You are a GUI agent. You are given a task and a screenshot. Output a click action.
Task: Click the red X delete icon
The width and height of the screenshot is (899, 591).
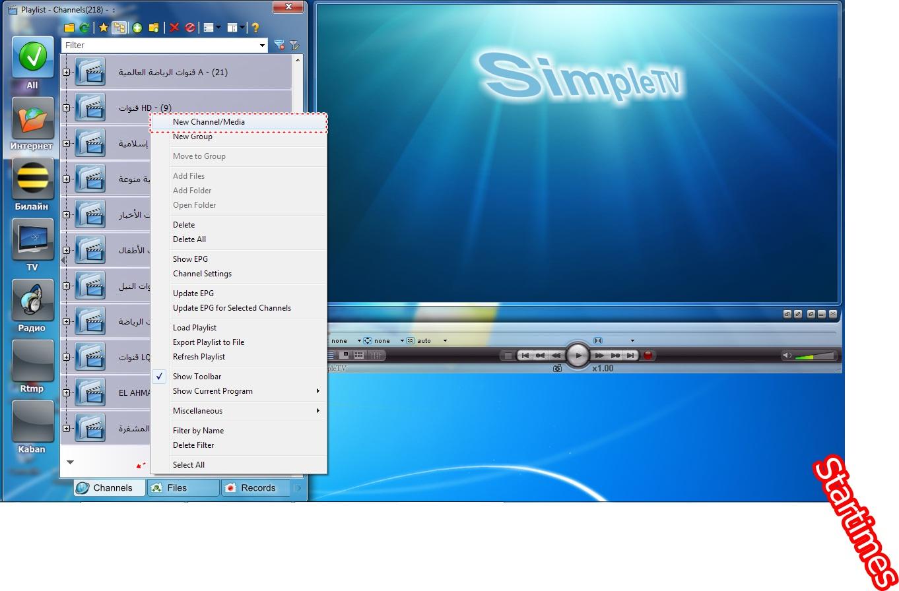[174, 28]
